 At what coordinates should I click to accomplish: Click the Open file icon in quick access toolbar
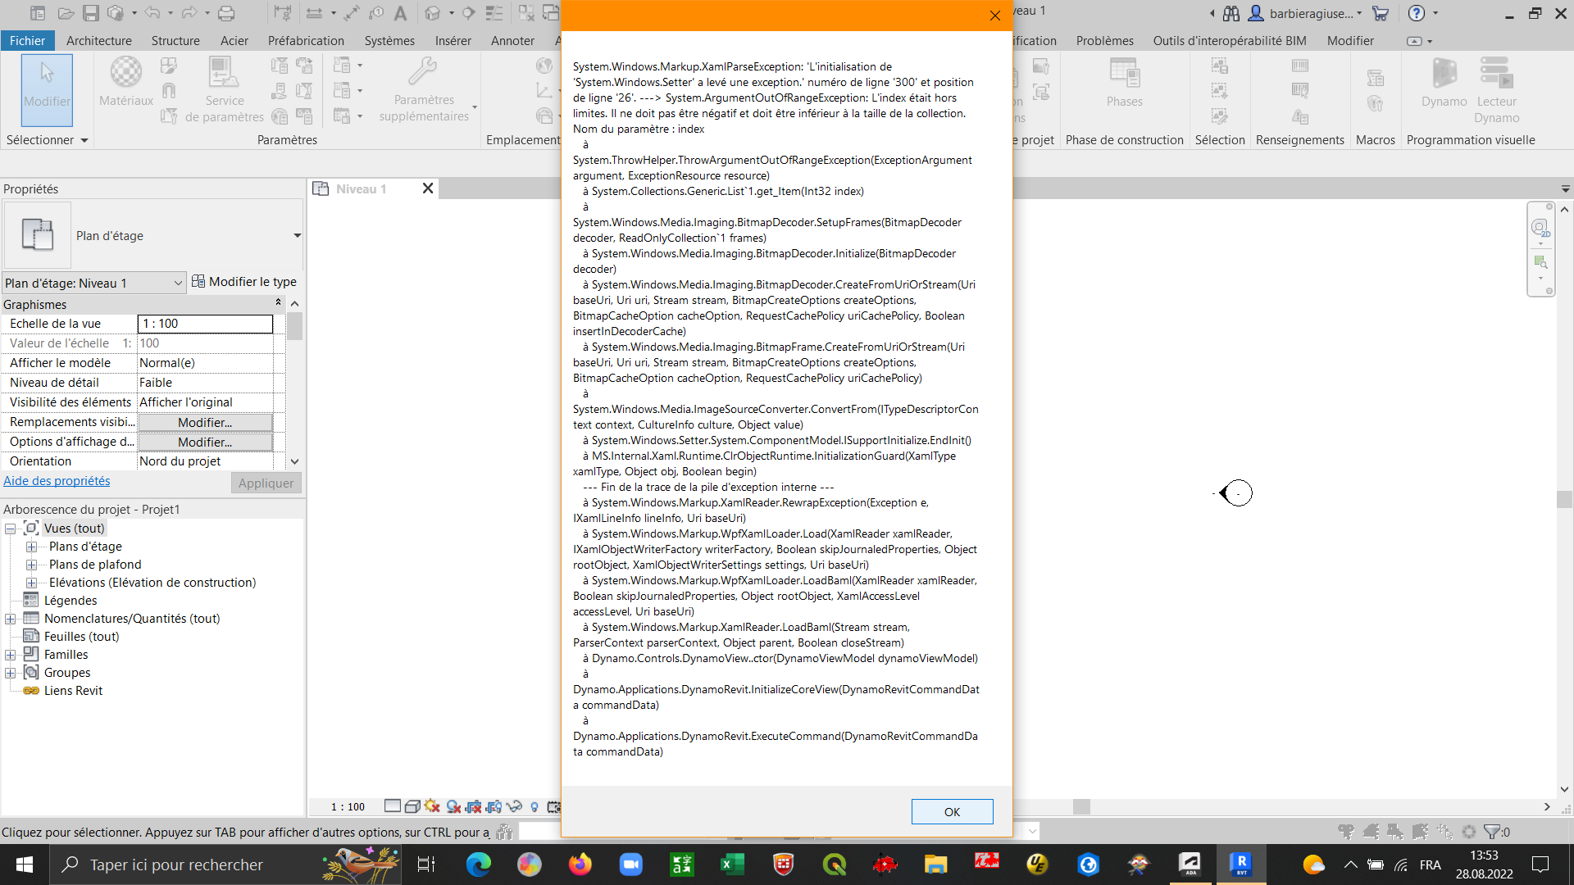click(66, 13)
